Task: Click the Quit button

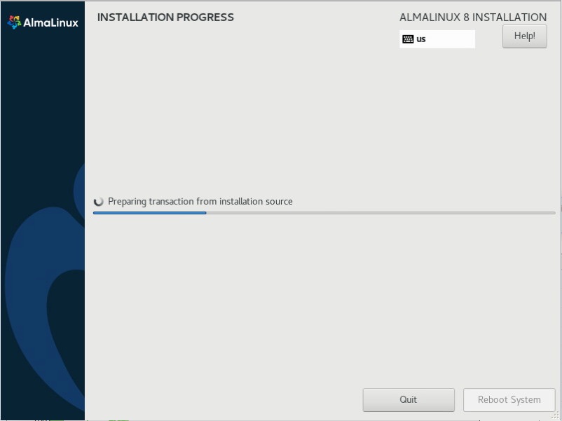Action: coord(409,400)
